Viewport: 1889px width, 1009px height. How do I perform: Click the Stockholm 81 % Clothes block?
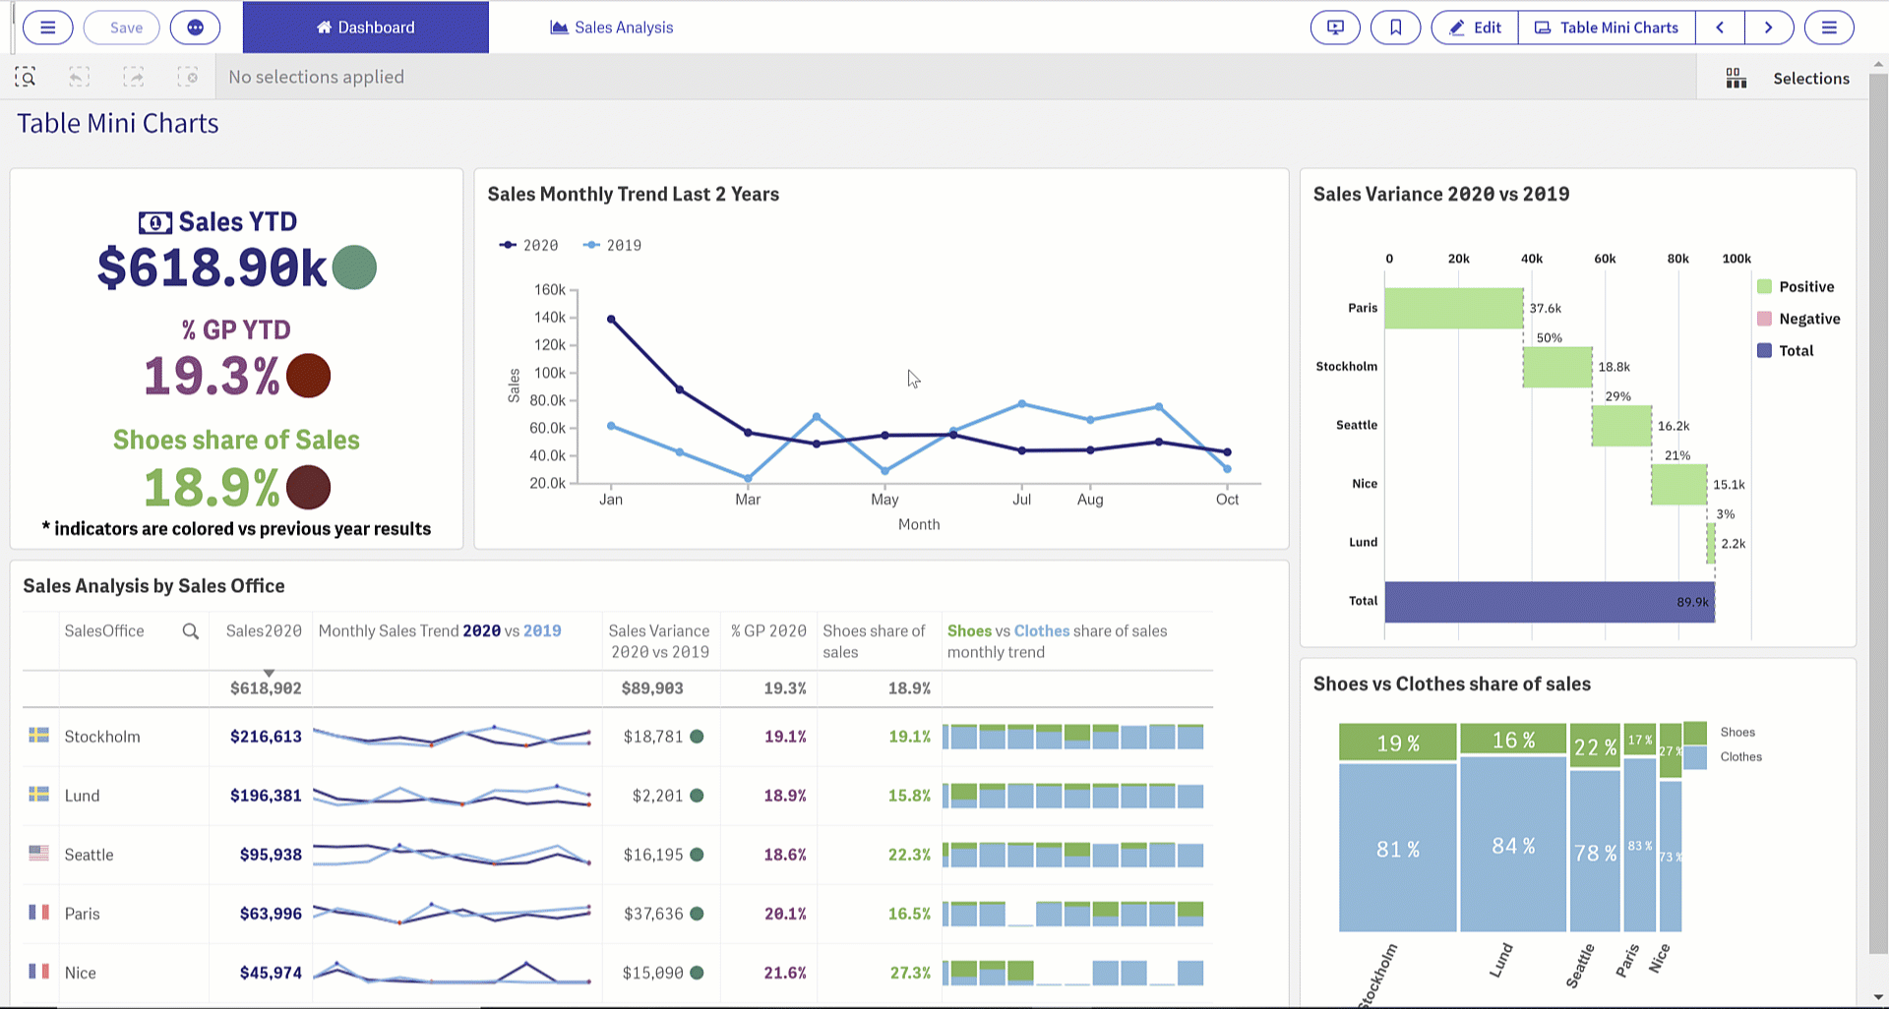[x=1397, y=848]
